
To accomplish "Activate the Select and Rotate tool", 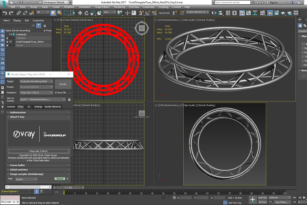I will [86, 13].
